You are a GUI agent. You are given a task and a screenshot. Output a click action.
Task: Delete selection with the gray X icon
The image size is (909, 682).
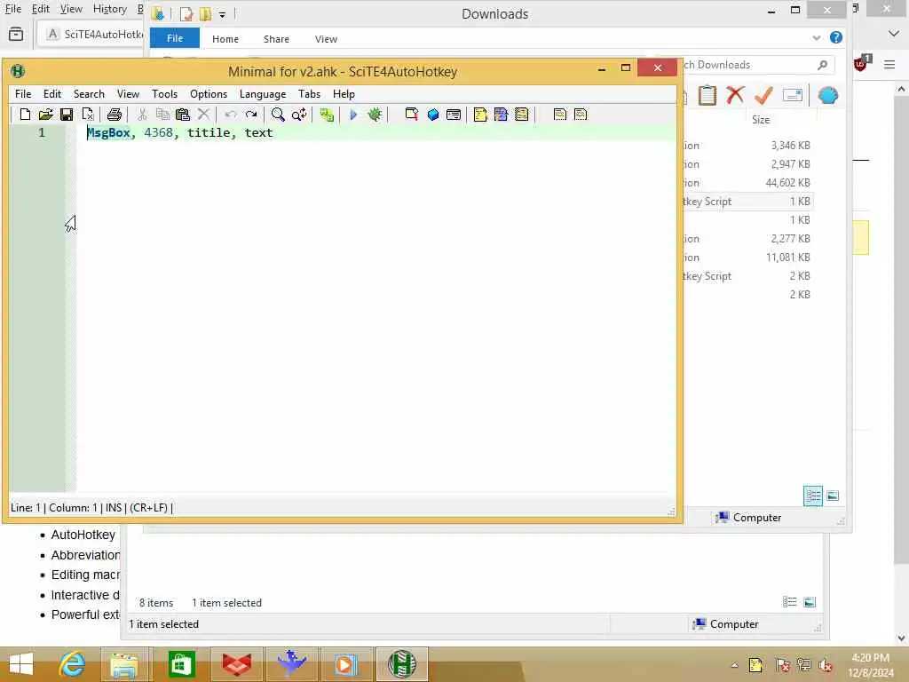point(203,115)
